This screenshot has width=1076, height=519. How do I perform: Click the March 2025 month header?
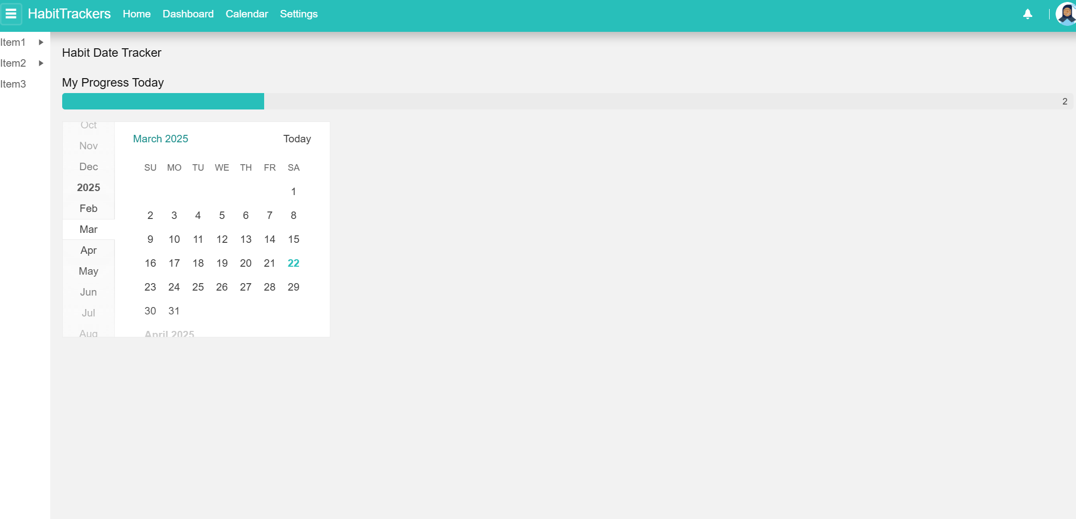pos(161,139)
